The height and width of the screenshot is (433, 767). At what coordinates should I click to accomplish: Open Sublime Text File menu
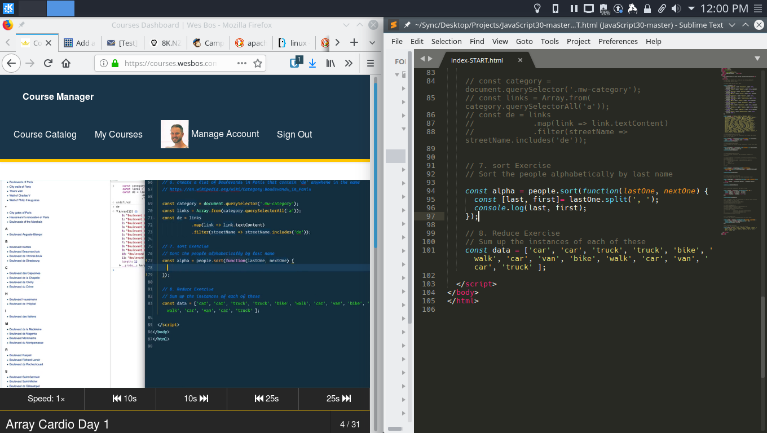(397, 41)
